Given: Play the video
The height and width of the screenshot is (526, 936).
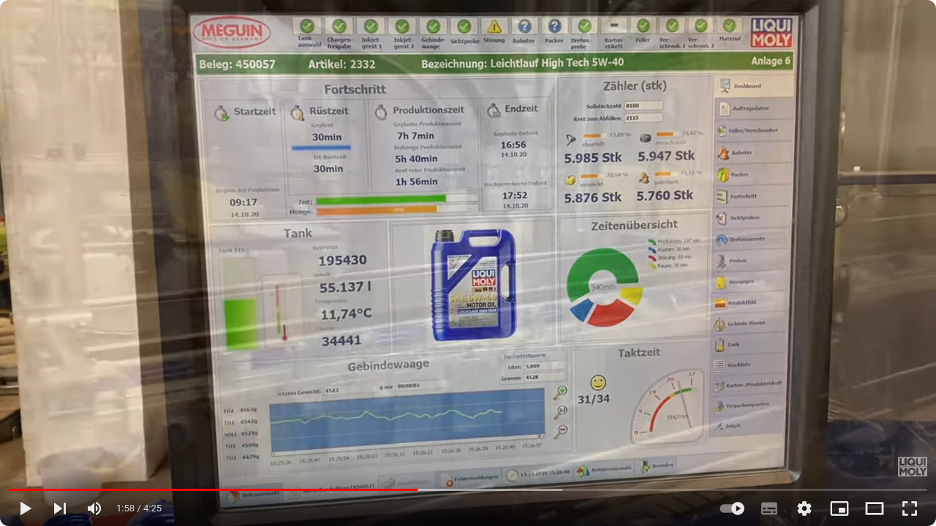Looking at the screenshot, I should point(26,508).
